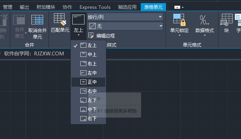The image size is (241, 139).
Task: Select 左上 top-left alignment option
Action: click(x=88, y=45)
